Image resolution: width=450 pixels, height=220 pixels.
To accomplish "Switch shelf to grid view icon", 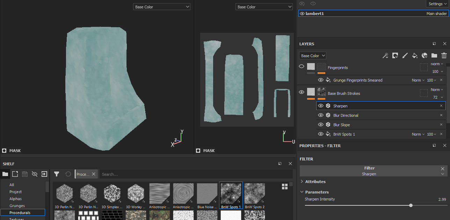I will point(285,187).
